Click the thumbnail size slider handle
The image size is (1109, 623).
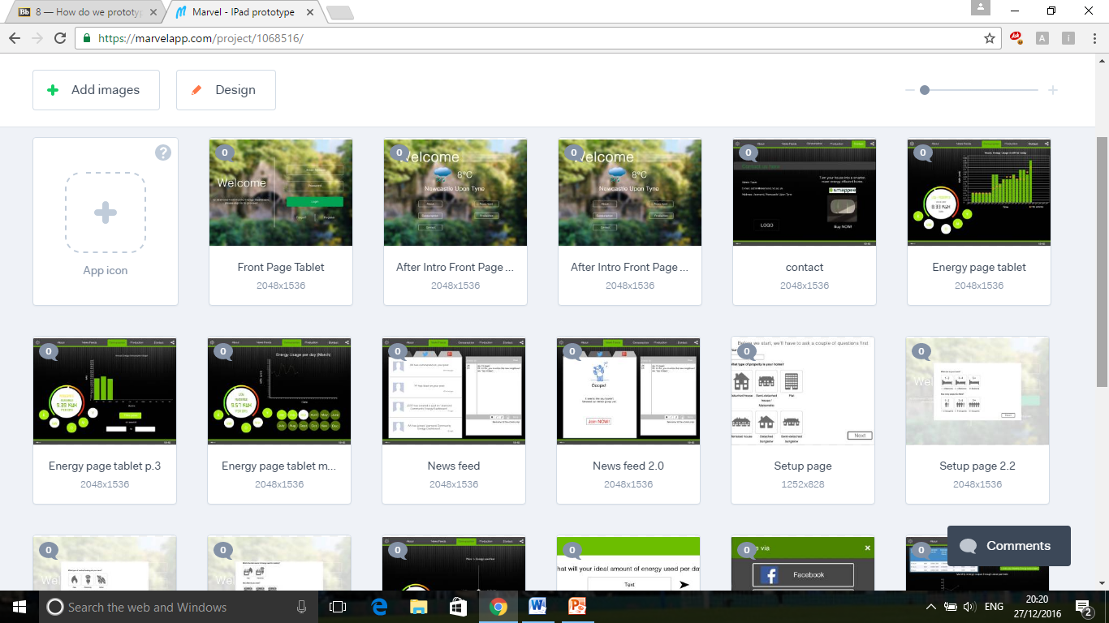[925, 90]
